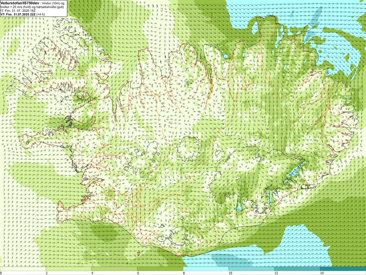Click the 8–10 m/s light cyan legend swatch

(x=206, y=269)
